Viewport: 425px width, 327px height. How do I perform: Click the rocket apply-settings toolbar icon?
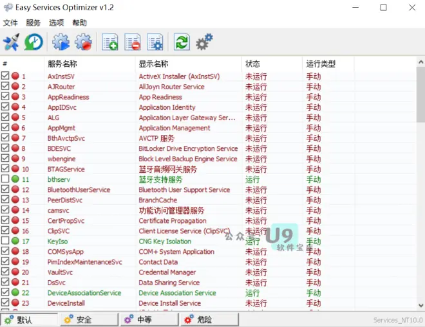[x=12, y=42]
